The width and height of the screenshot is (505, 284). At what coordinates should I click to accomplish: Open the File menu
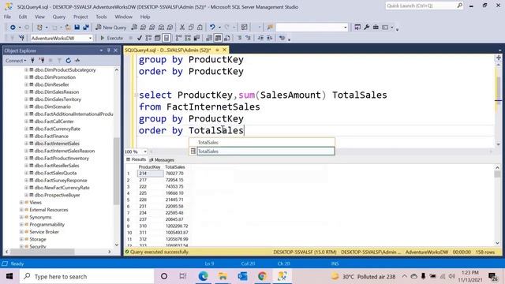pyautogui.click(x=7, y=17)
